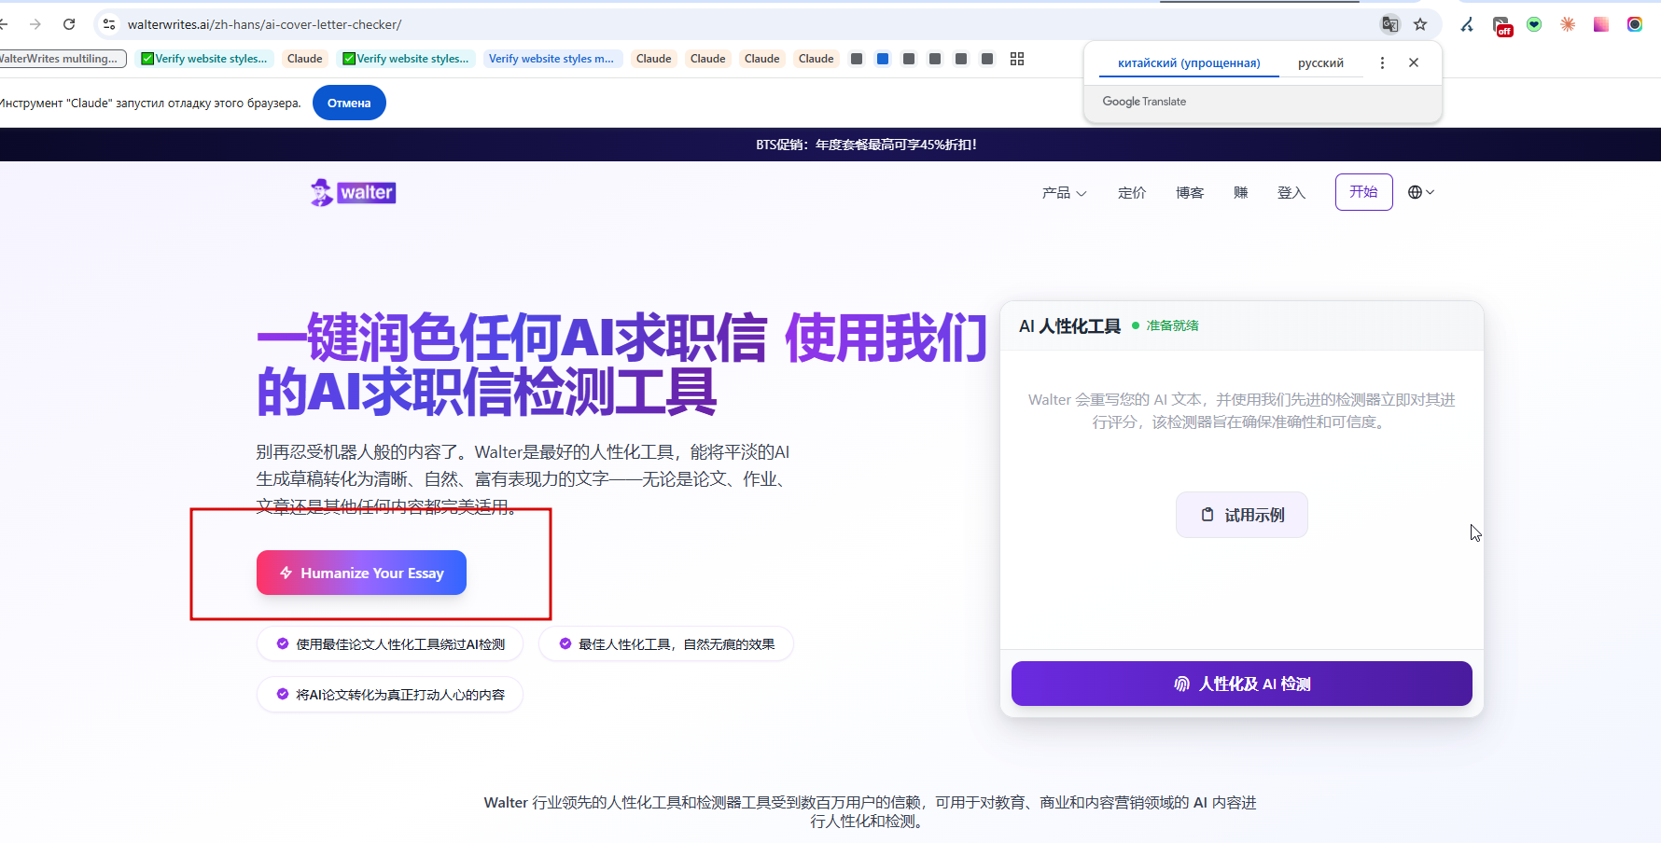Viewport: 1661px width, 843px height.
Task: Click the 'Google Translate' label
Action: pos(1144,102)
